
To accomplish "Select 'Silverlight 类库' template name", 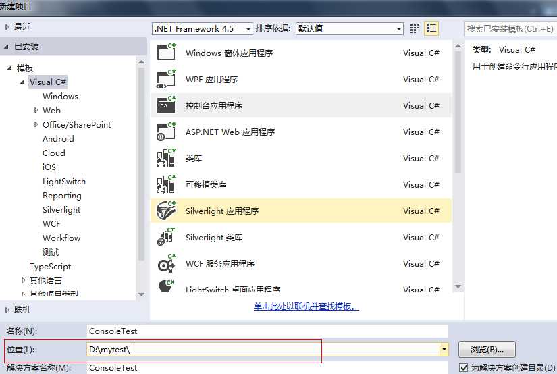I will (x=214, y=237).
